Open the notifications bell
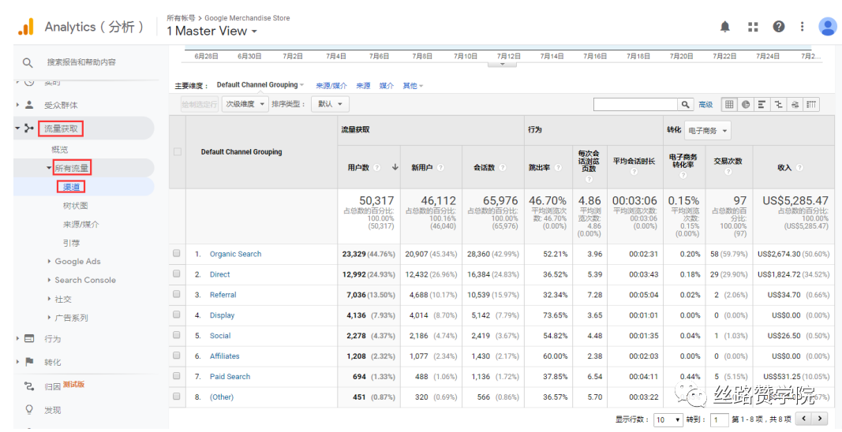The width and height of the screenshot is (842, 432). point(725,26)
